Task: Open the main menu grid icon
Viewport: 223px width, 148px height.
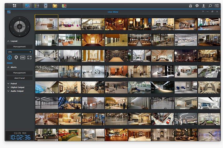Action: (14, 6)
